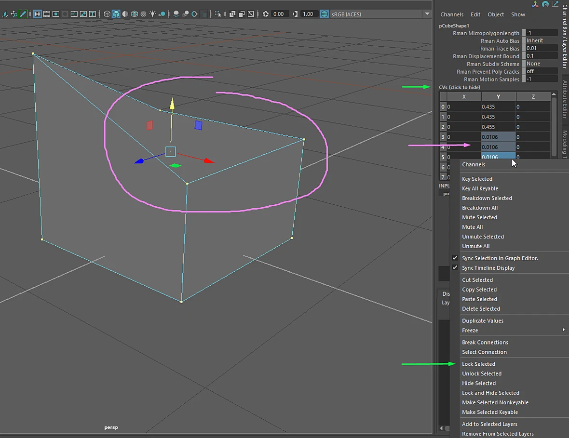Click Mute Selected entry

pyautogui.click(x=479, y=217)
